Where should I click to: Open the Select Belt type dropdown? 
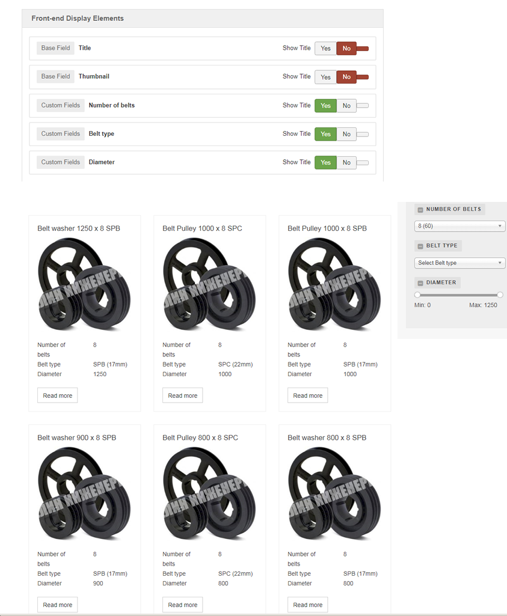pyautogui.click(x=459, y=263)
